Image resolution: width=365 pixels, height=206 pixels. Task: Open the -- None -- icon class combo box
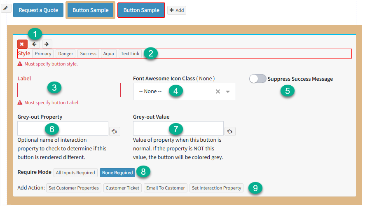pos(185,91)
